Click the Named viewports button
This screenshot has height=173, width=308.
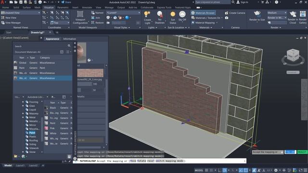[x=97, y=13]
